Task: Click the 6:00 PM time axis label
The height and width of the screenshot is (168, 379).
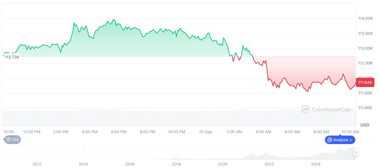Action: click(118, 132)
